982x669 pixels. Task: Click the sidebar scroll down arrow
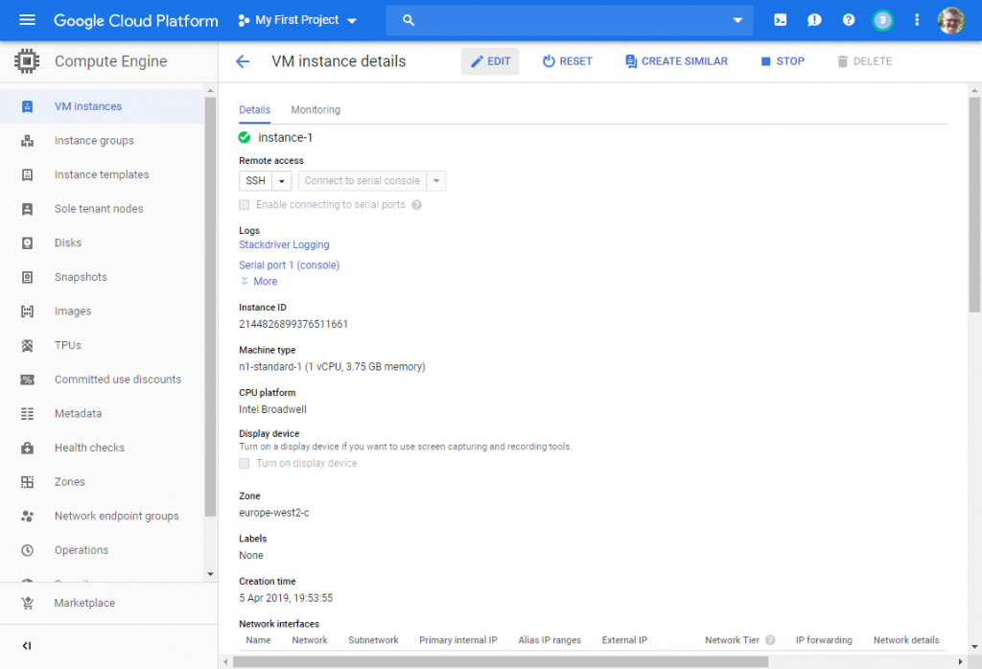210,574
